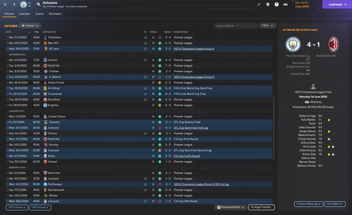352x215 pixels.
Task: Click scorer Noah Okafor (81)
Action: click(326, 56)
